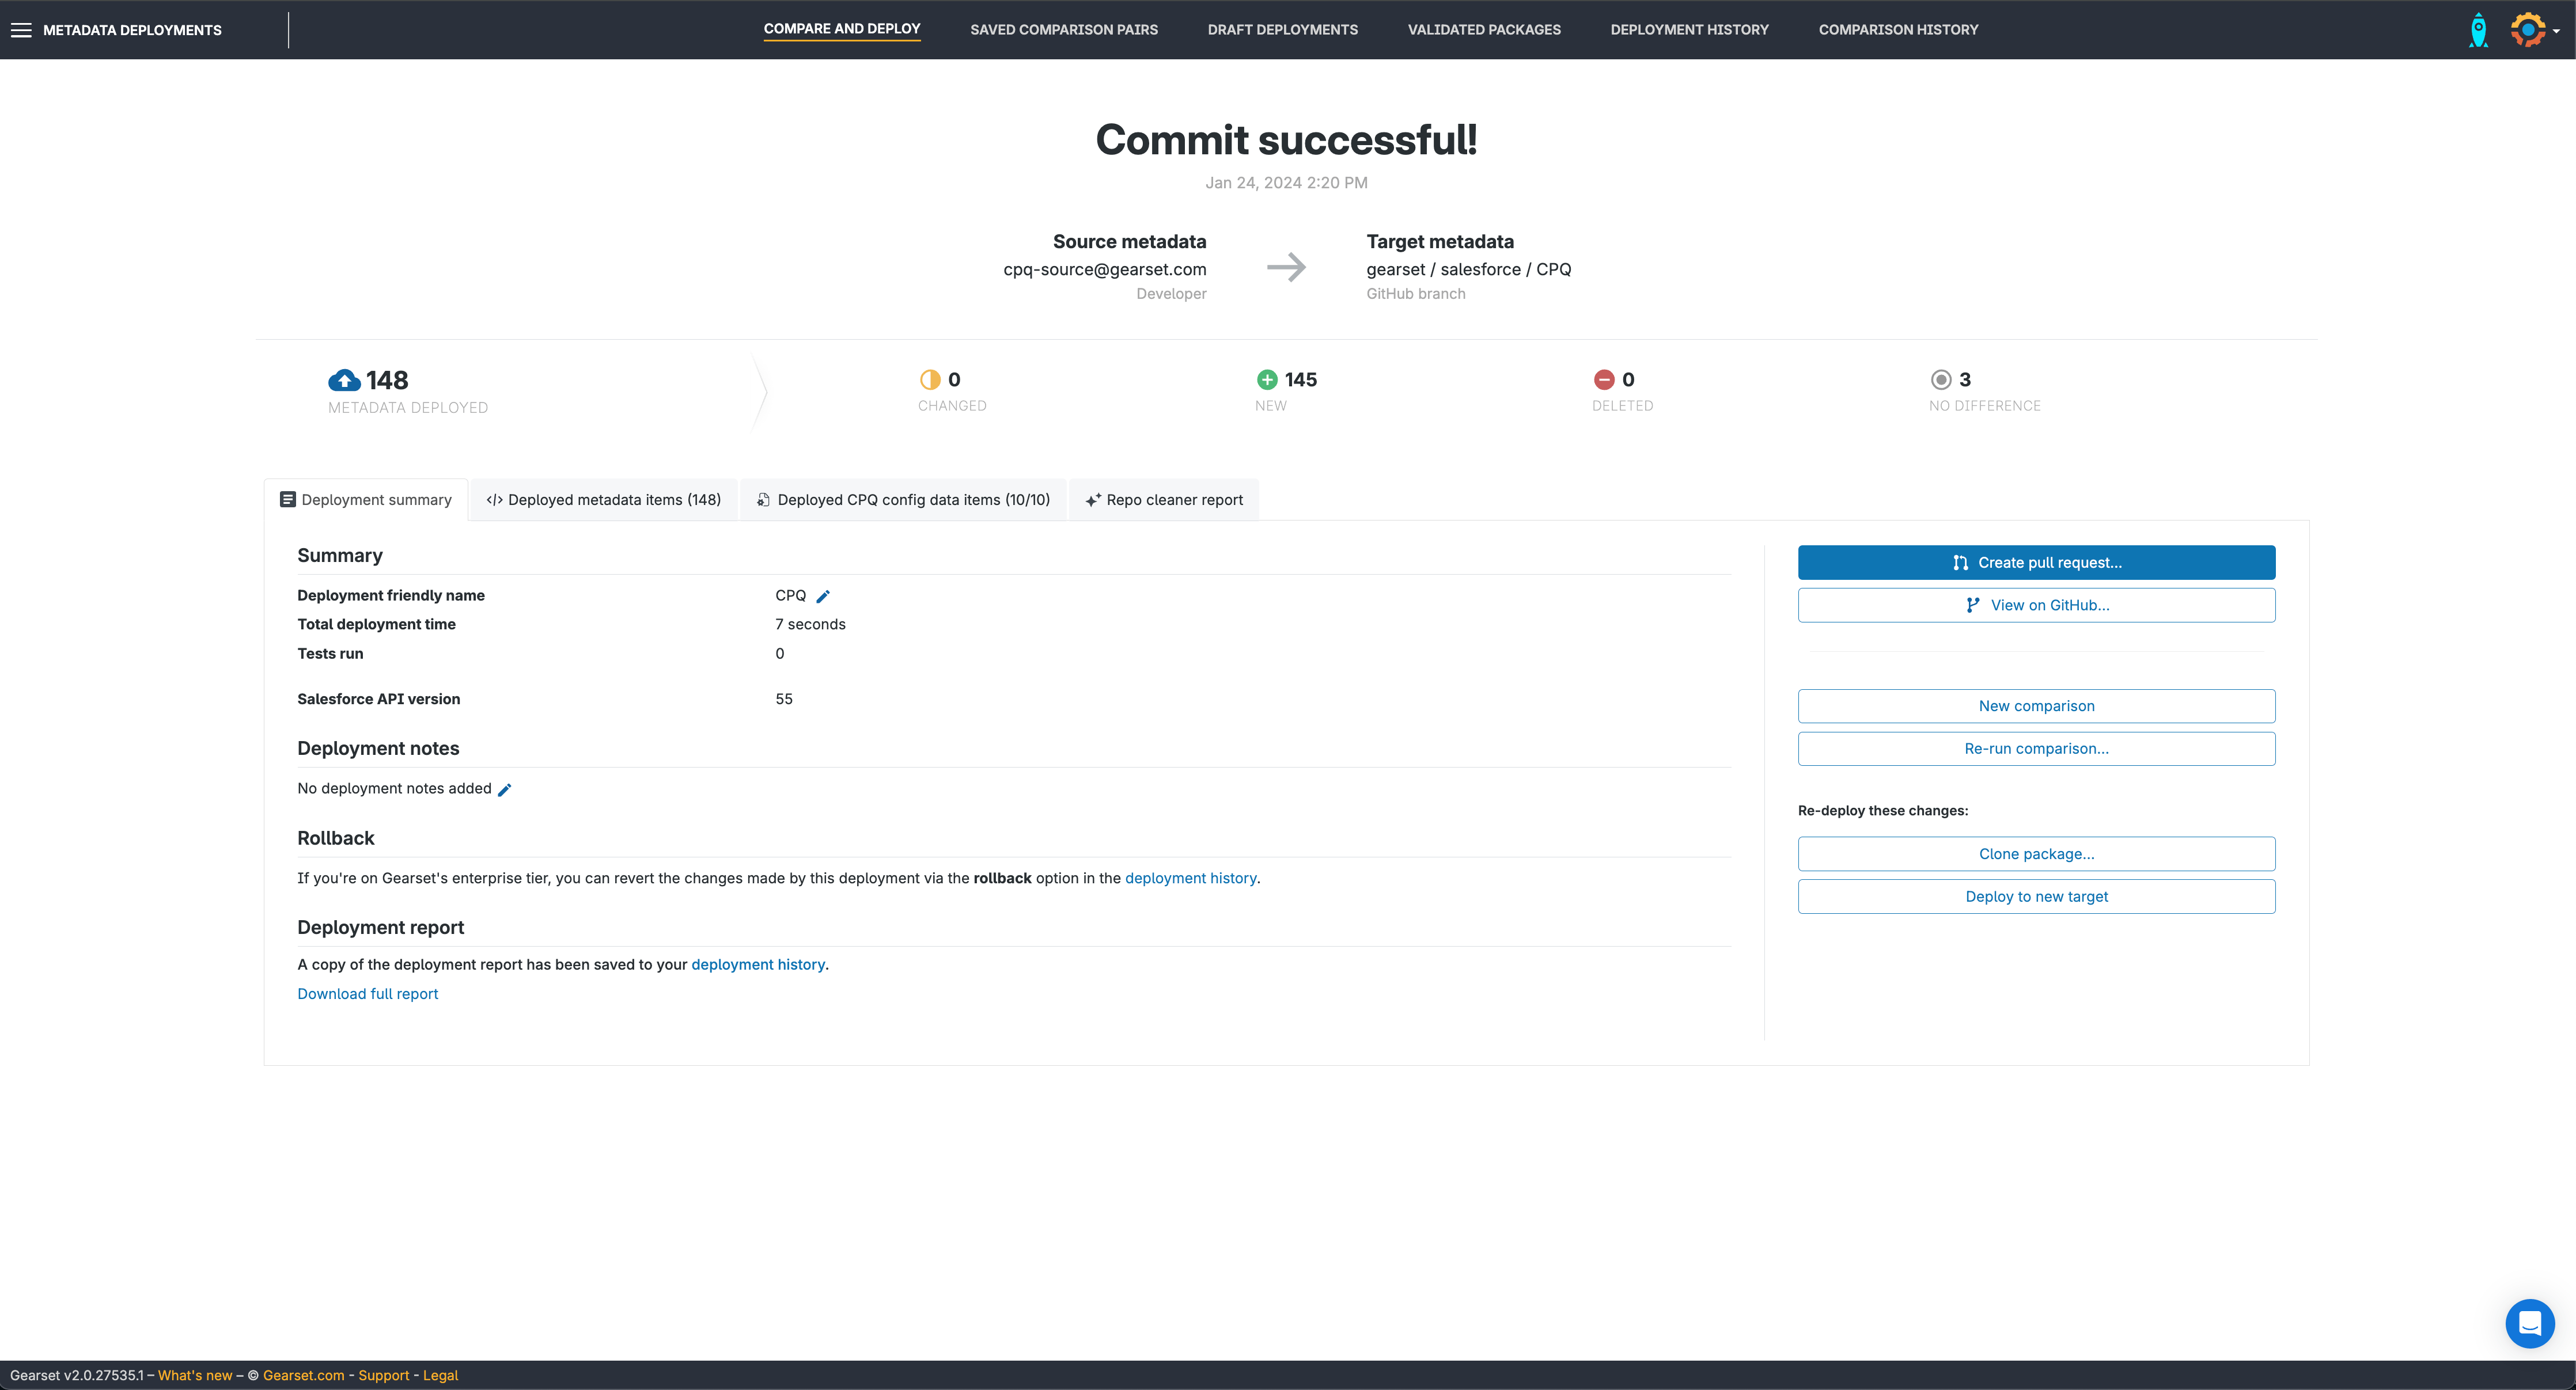2576x1390 pixels.
Task: Open the Repo cleaner report tab
Action: tap(1164, 500)
